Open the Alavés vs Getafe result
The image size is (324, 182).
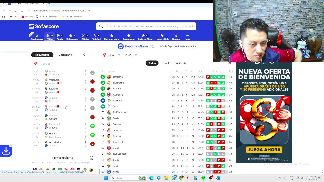[63, 117]
